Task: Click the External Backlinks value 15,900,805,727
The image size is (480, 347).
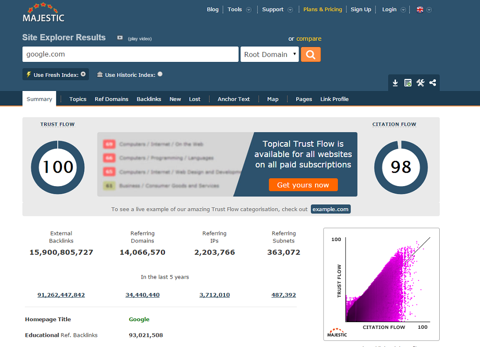Action: click(x=61, y=252)
